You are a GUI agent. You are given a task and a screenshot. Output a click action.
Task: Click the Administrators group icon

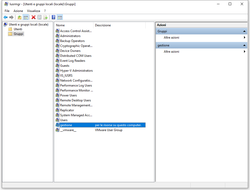tap(57, 36)
